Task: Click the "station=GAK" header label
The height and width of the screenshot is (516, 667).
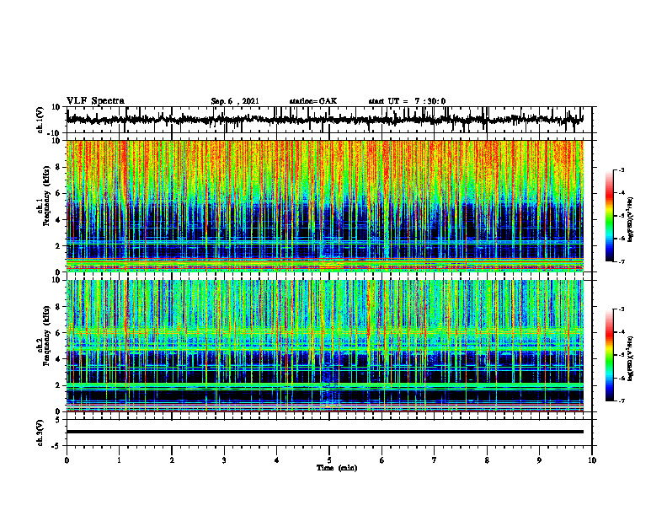Action: 313,101
